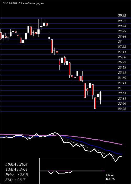Screen dimensions: 131x184
Task: Select the 24.89 price axis label
Action: pos(122,78)
